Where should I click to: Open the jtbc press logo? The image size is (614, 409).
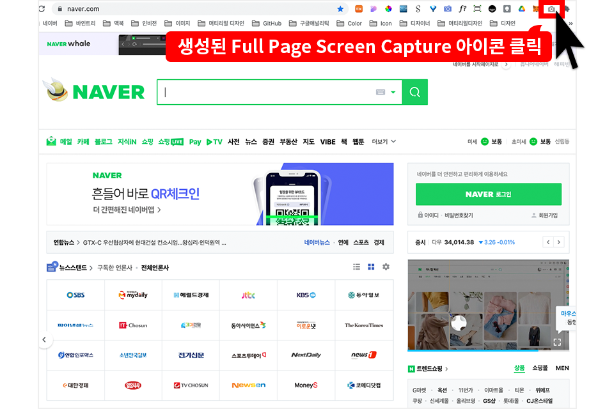(x=248, y=295)
